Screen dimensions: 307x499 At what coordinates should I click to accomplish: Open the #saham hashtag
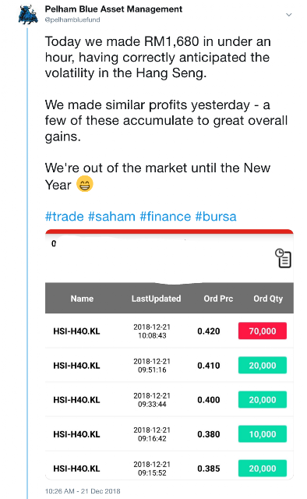click(x=111, y=217)
